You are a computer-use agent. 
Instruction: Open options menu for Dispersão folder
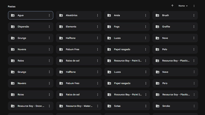click(x=49, y=27)
